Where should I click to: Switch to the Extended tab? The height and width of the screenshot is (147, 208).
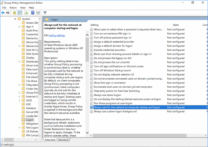pyautogui.click(x=50, y=140)
